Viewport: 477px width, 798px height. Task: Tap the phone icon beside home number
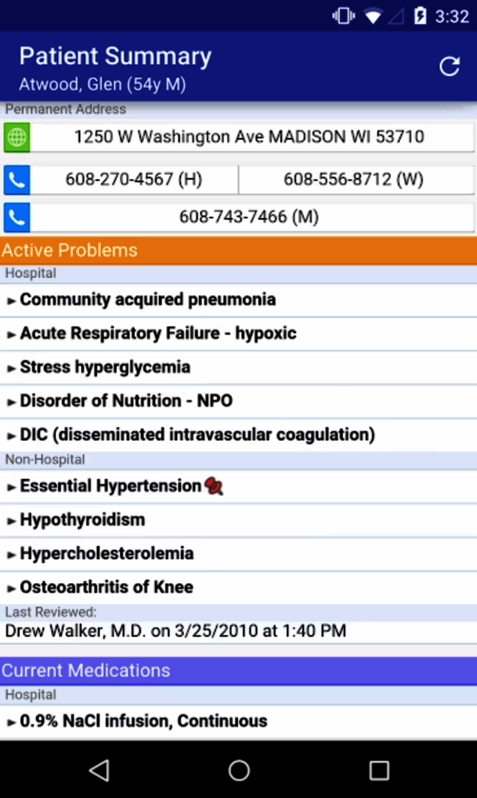[17, 180]
